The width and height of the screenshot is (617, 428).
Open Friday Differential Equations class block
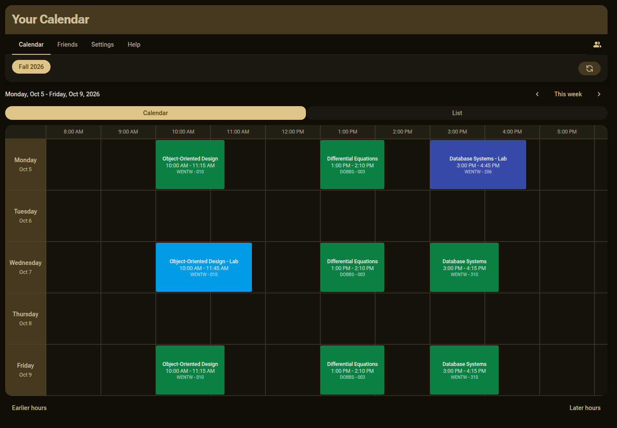(x=352, y=370)
